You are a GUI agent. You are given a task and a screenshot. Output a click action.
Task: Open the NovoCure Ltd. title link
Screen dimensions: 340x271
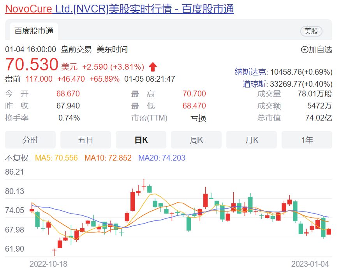tap(119, 9)
